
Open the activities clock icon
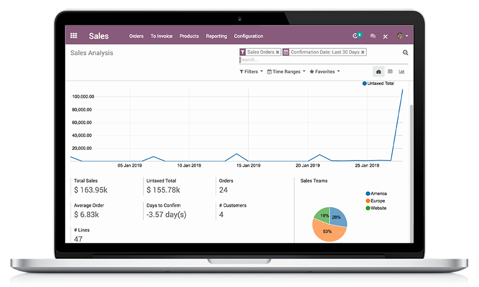(x=356, y=36)
